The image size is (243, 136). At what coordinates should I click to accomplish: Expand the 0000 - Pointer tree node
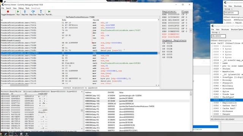tap(212, 46)
